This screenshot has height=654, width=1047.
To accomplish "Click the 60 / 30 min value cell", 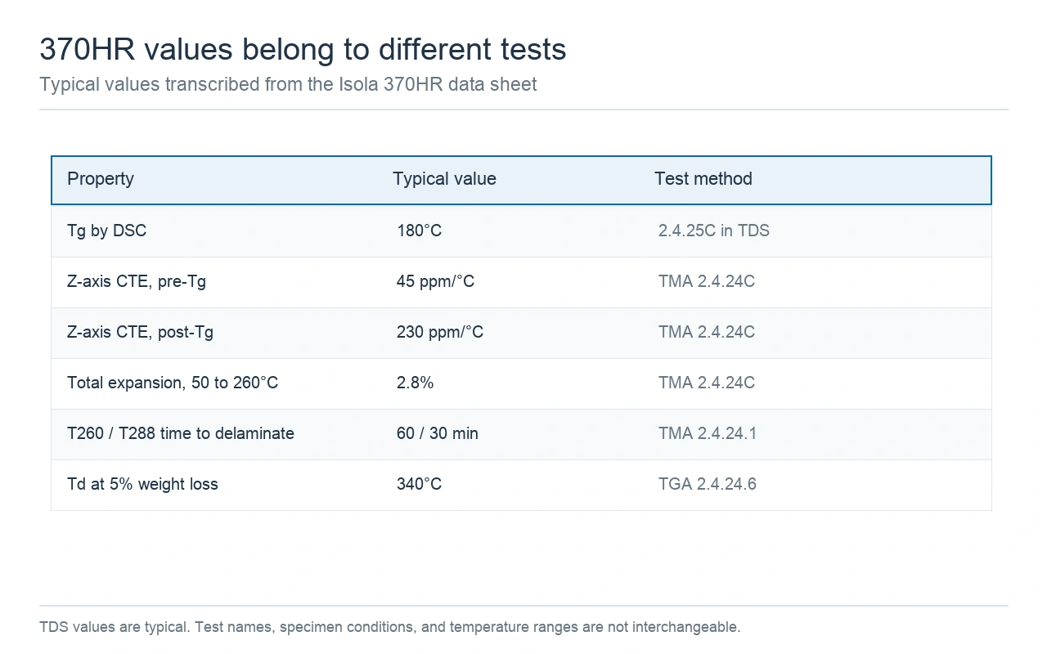I will click(438, 434).
